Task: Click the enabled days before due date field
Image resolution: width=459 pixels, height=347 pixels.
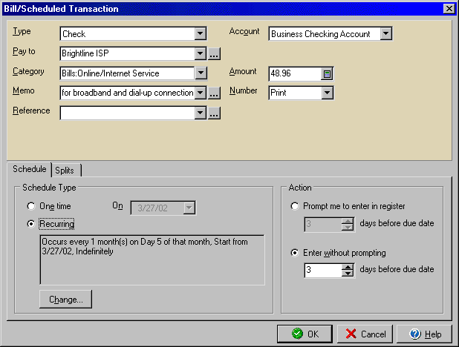Action: 323,270
